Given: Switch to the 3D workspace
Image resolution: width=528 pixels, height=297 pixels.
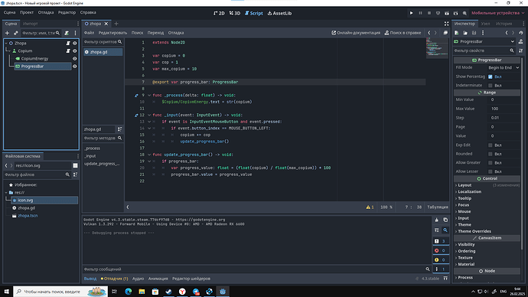Looking at the screenshot, I should [x=235, y=13].
